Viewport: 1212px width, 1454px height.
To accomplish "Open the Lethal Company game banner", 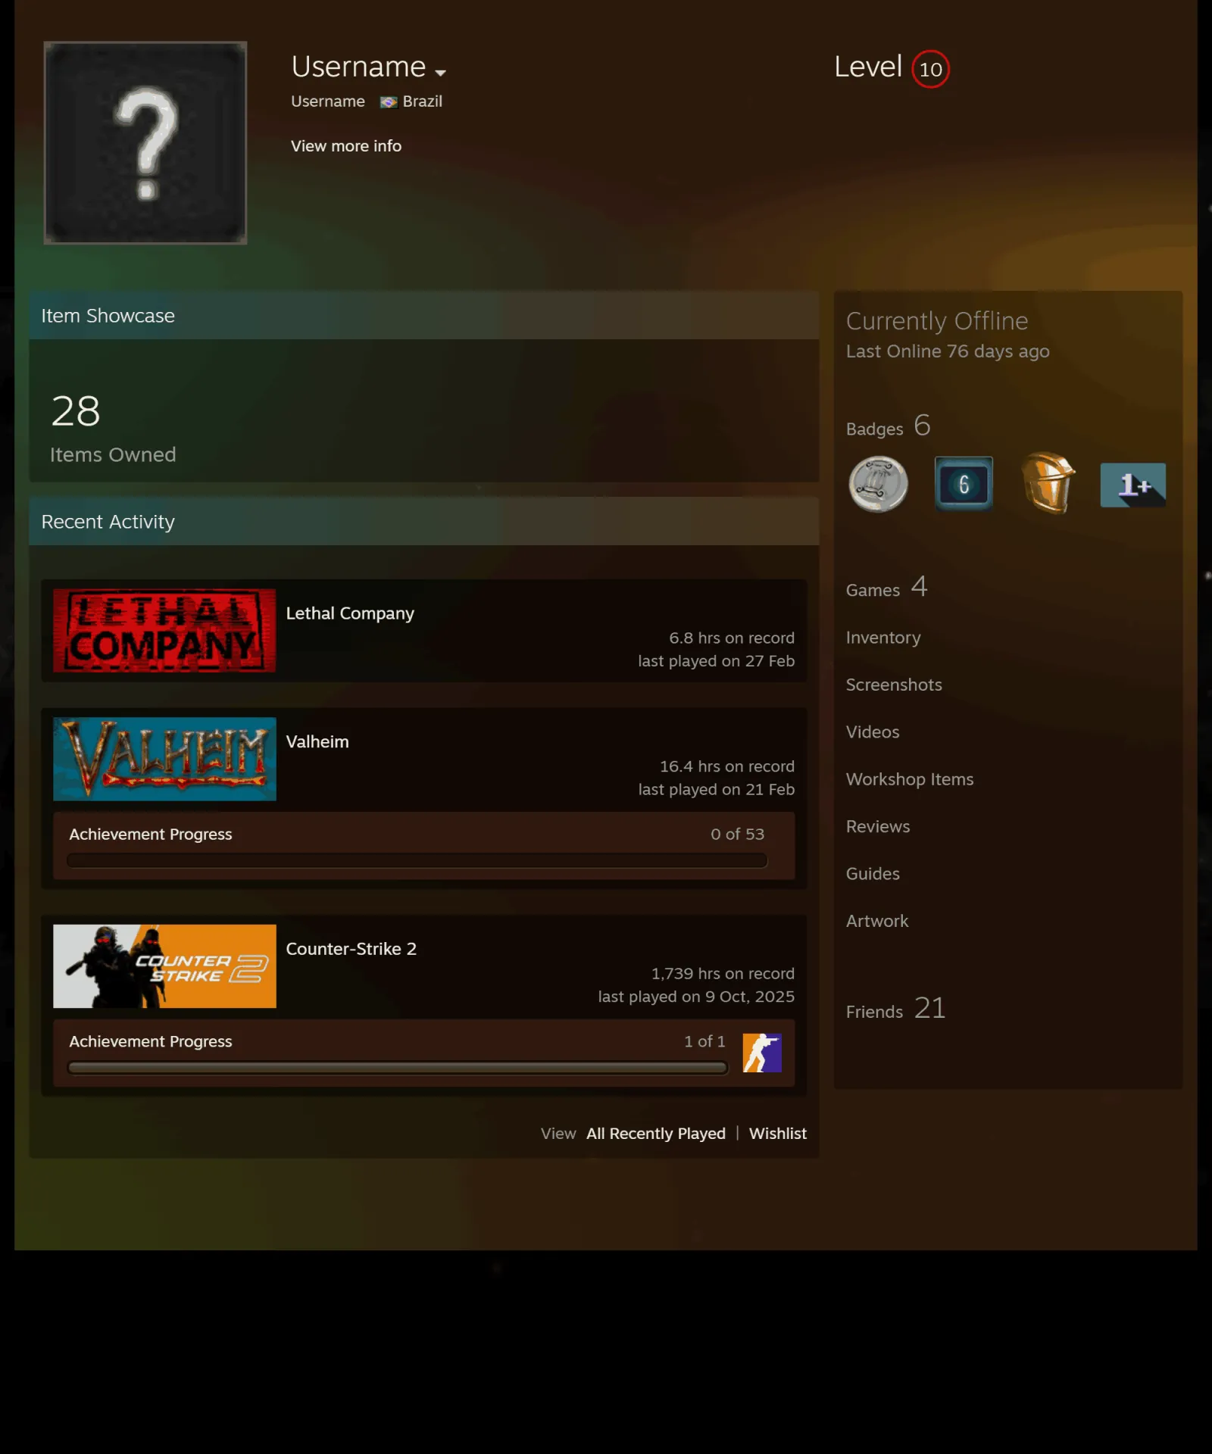I will click(164, 630).
